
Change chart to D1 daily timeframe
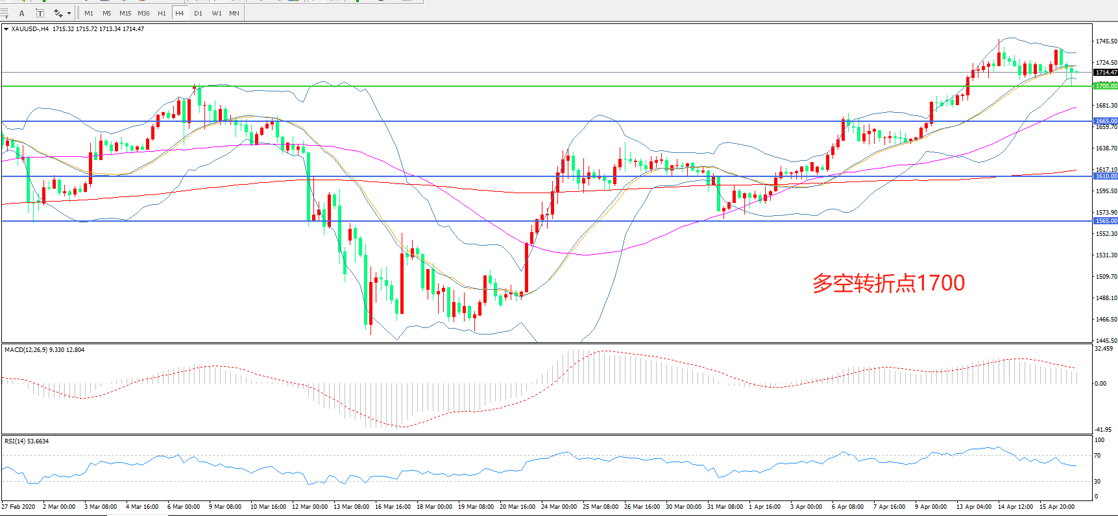pos(198,13)
